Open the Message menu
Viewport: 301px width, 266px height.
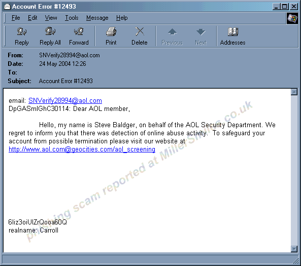point(97,18)
